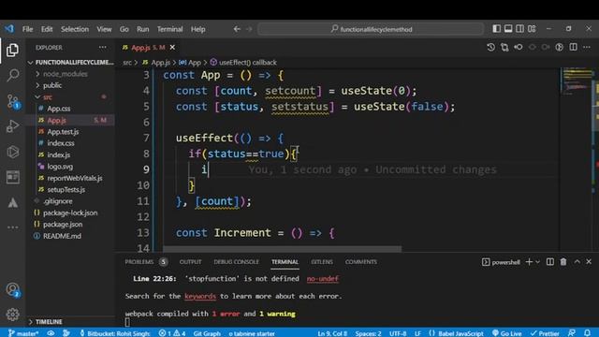Kill the terminal with trash icon
This screenshot has height=337, width=599.
pos(563,262)
